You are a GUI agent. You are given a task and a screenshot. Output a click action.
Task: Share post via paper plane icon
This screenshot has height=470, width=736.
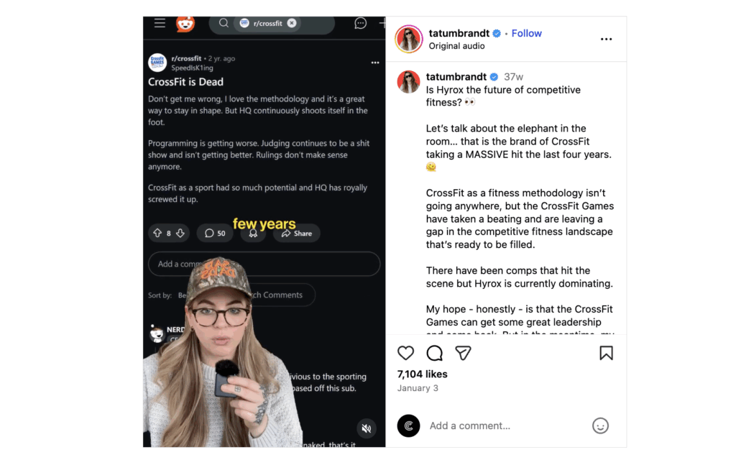[x=463, y=353]
